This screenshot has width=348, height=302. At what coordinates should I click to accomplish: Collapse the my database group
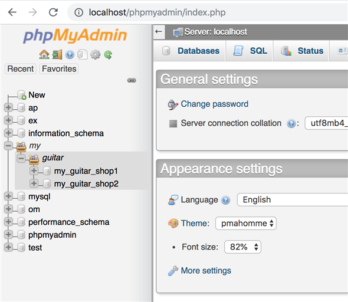(x=8, y=146)
